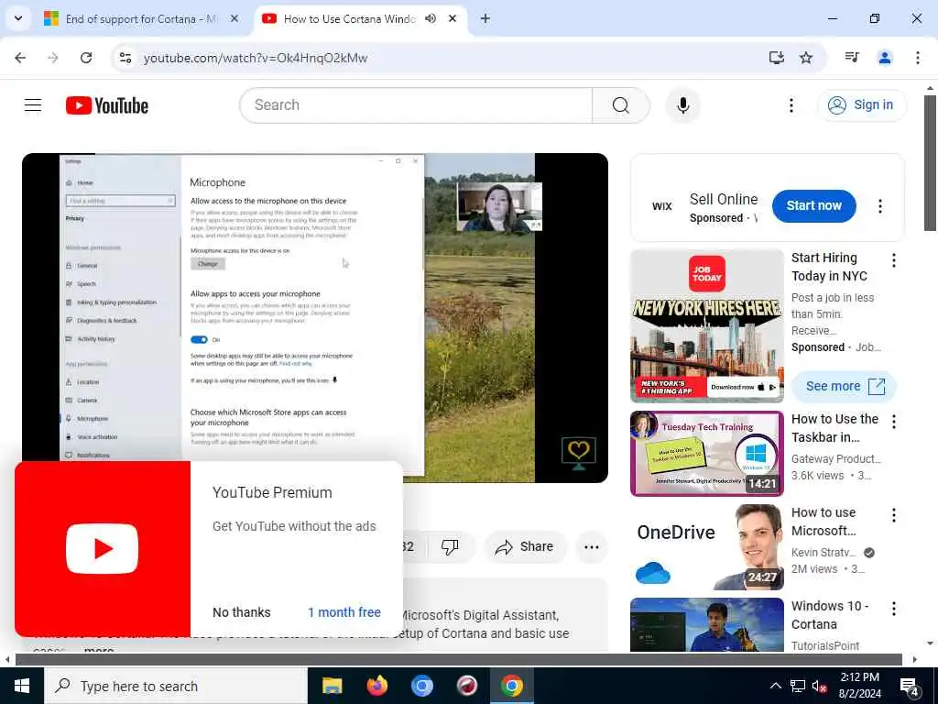Open options for How to use Microsoft video
This screenshot has height=704, width=938.
pos(894,515)
